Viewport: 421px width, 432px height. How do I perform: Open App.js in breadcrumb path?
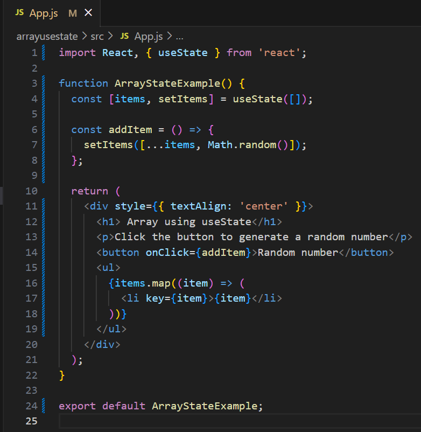[x=149, y=37]
